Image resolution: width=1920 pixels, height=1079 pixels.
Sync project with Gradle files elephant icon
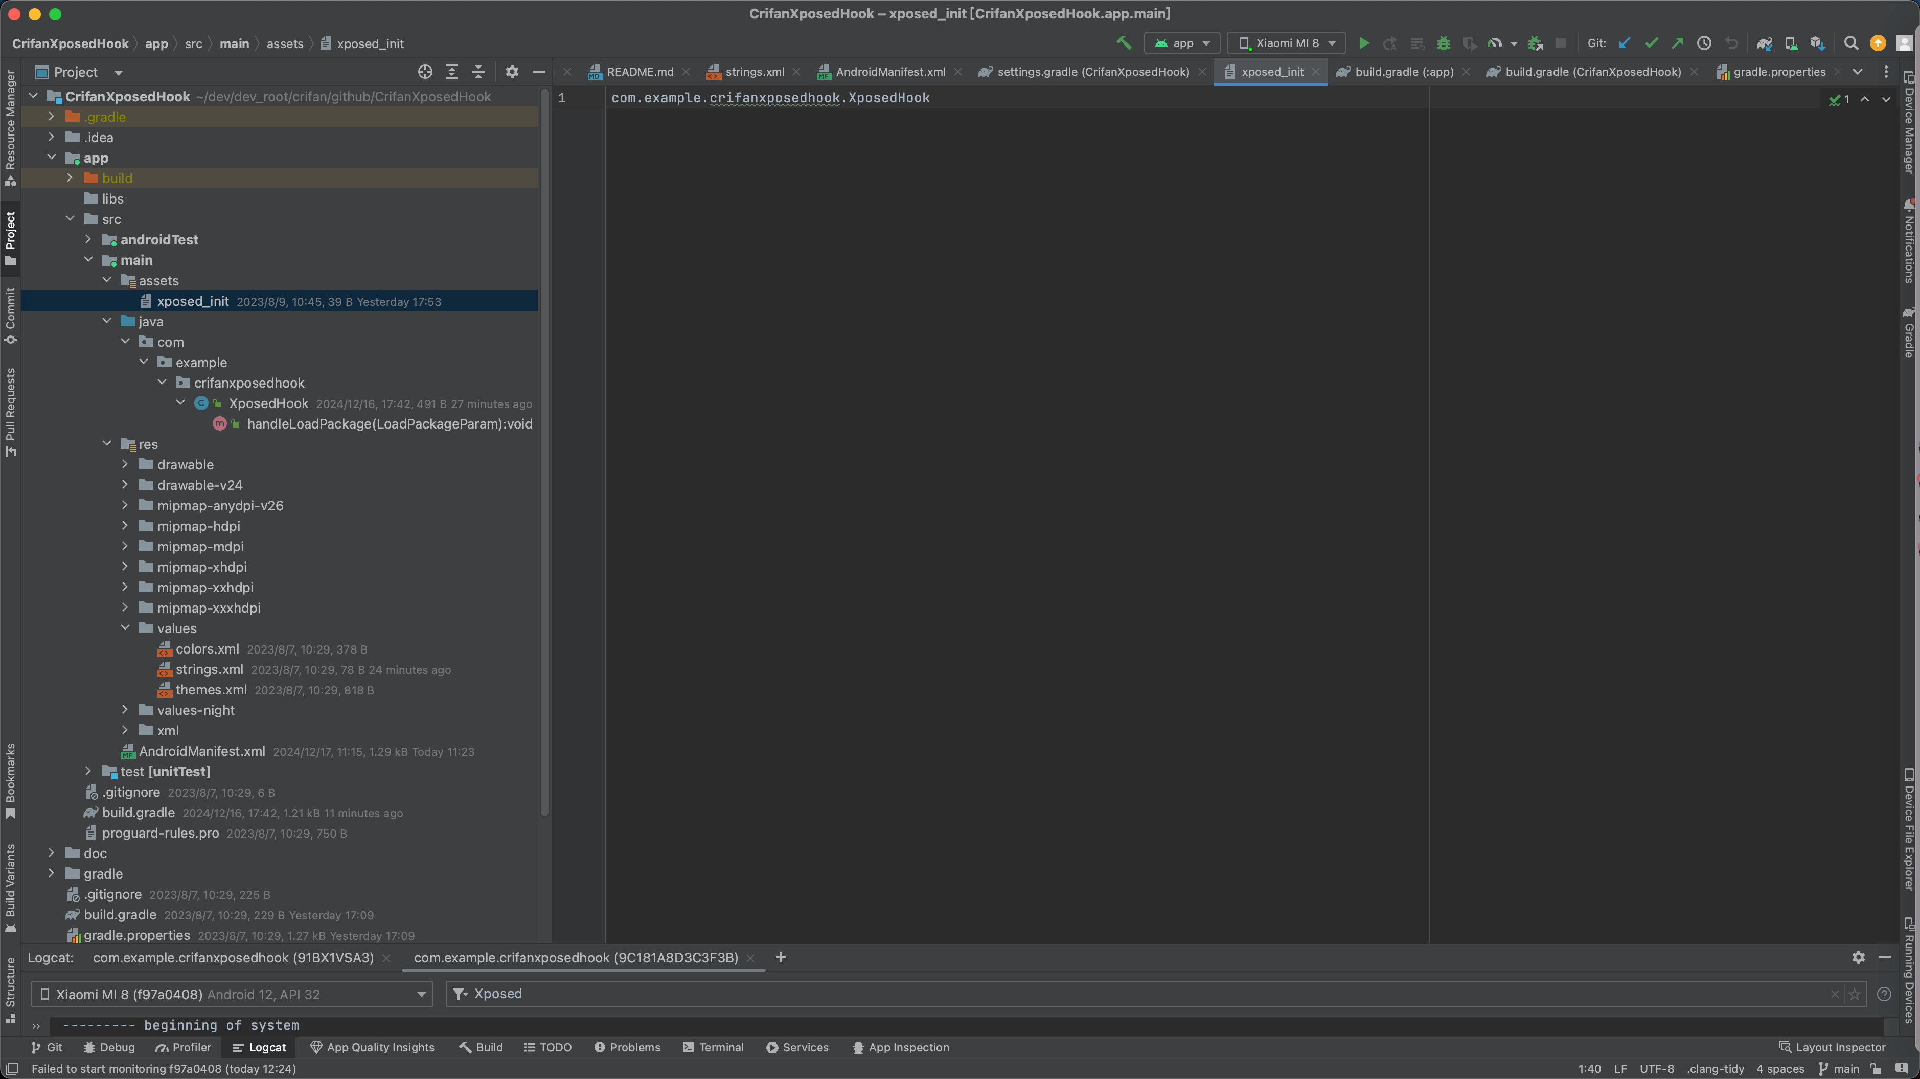(1764, 43)
